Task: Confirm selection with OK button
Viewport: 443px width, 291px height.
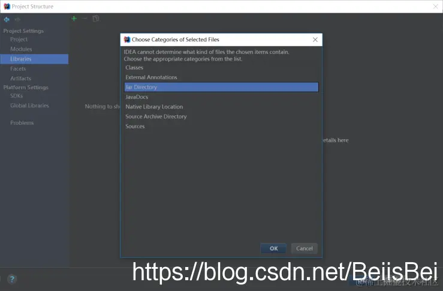Action: tap(273, 248)
